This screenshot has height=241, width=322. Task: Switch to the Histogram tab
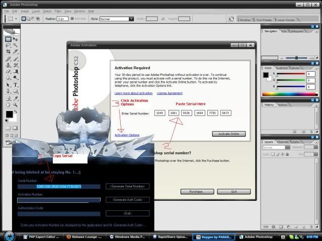point(297,31)
